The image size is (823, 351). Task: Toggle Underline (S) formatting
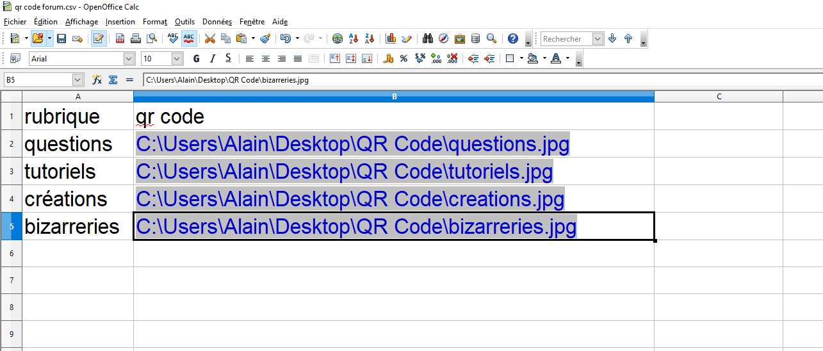click(228, 58)
